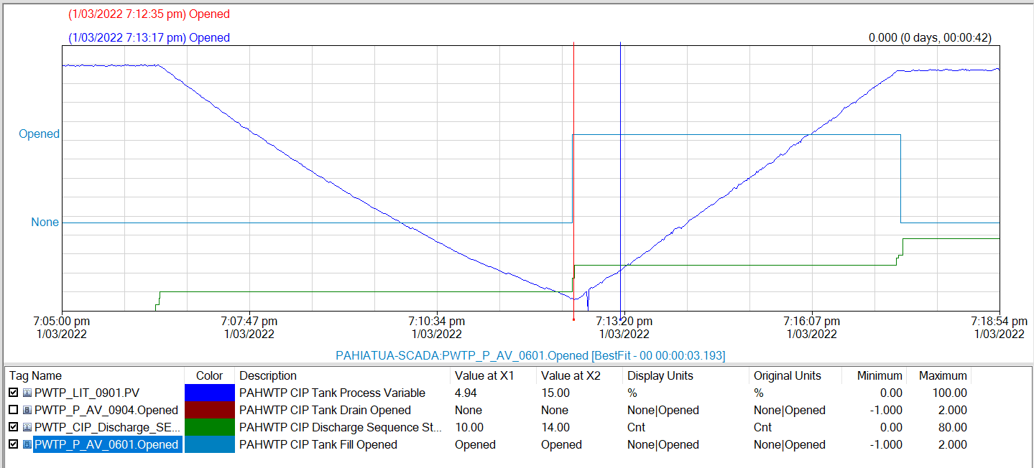Open the blue color swatch for PWTP_LIT_0901.PV

210,393
